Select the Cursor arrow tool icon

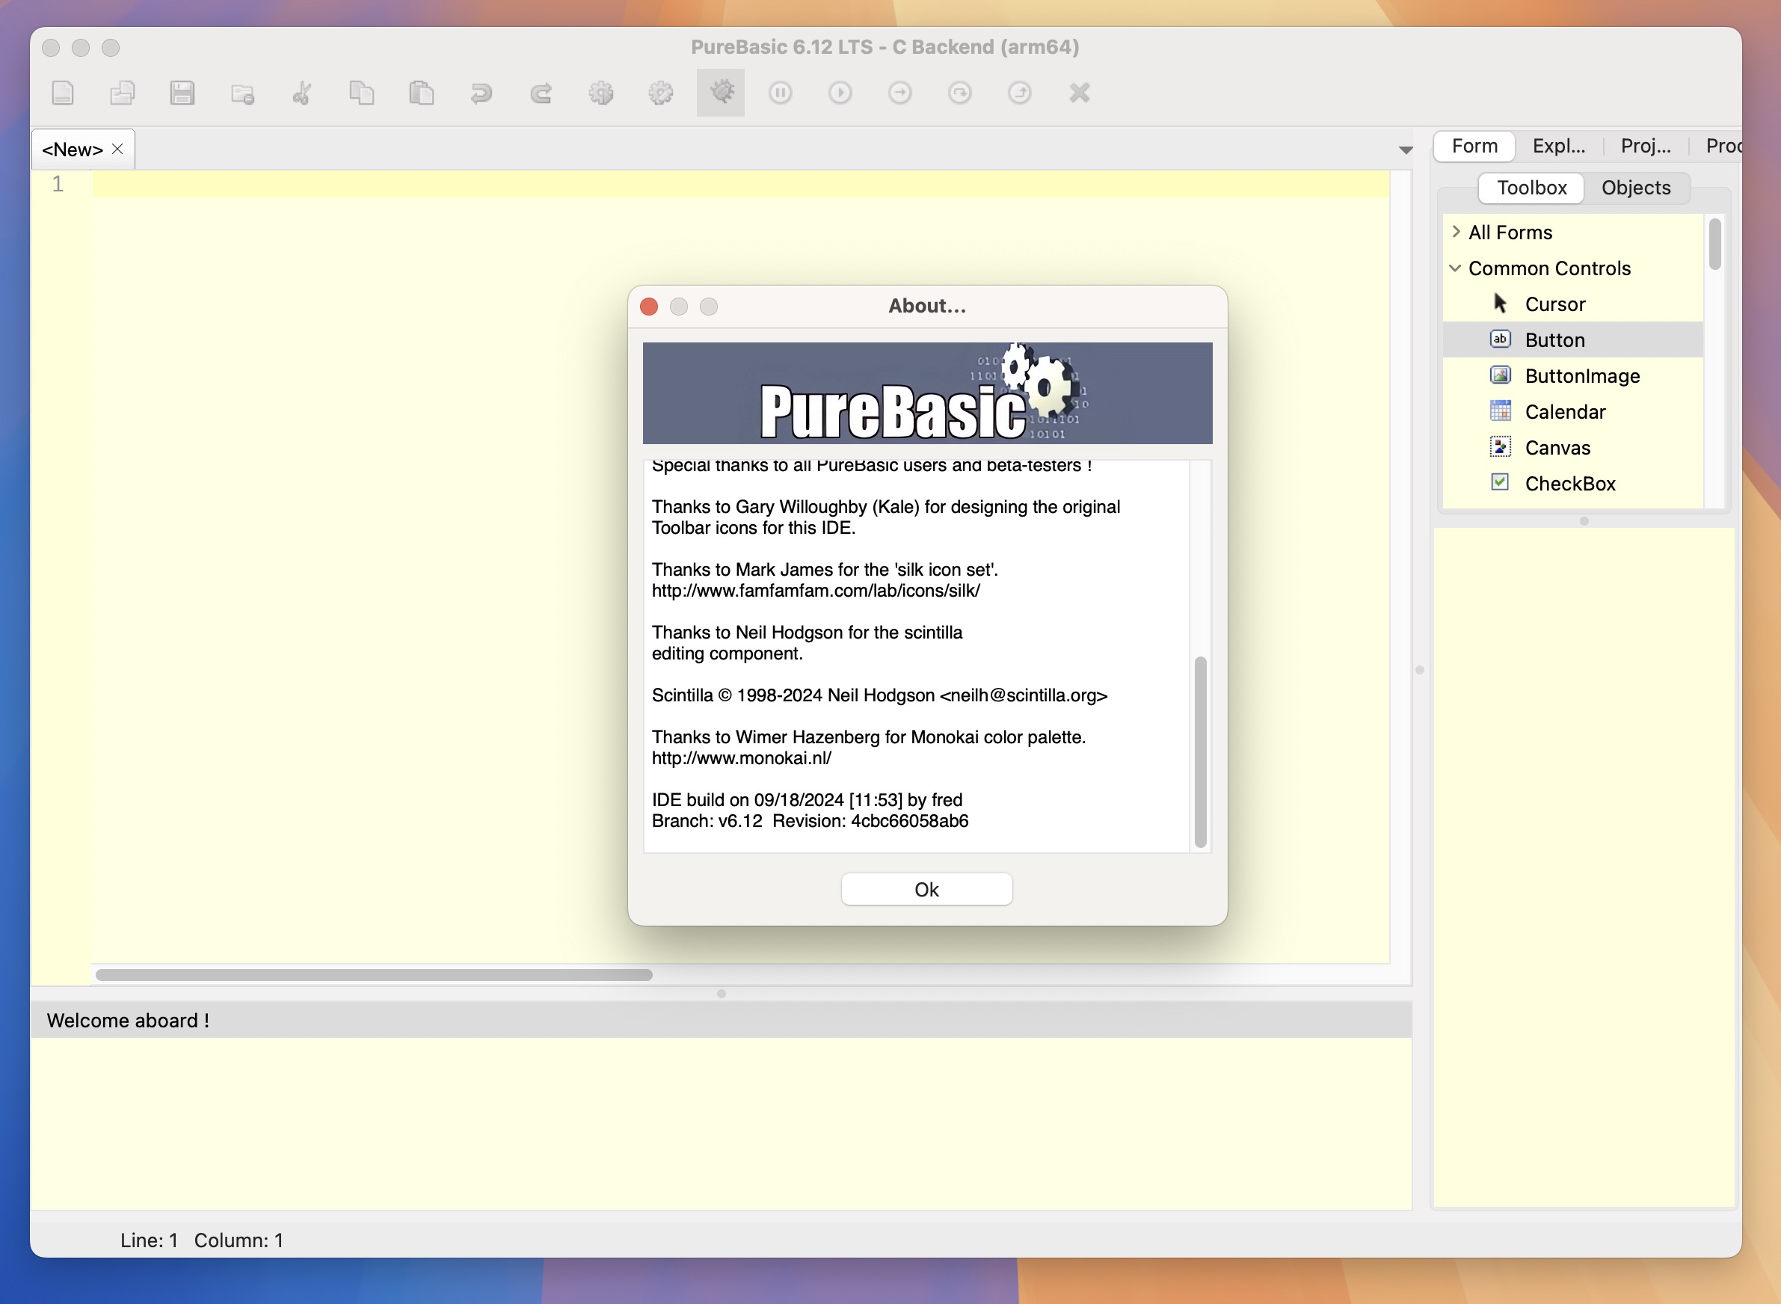click(1500, 304)
